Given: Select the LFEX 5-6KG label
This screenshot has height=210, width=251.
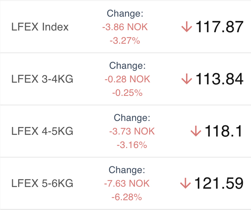Looking at the screenshot, I should (42, 183).
